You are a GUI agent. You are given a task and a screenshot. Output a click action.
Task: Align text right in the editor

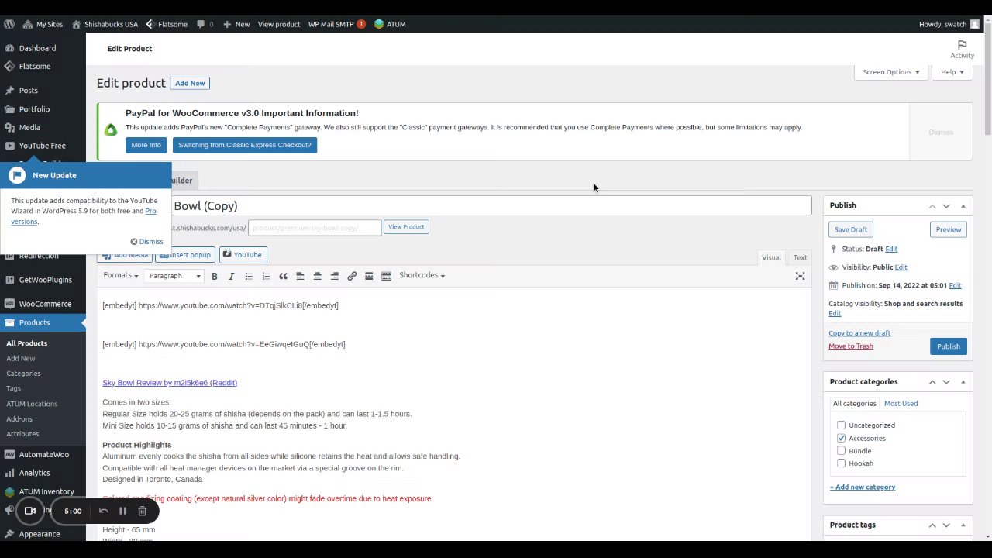pyautogui.click(x=334, y=276)
